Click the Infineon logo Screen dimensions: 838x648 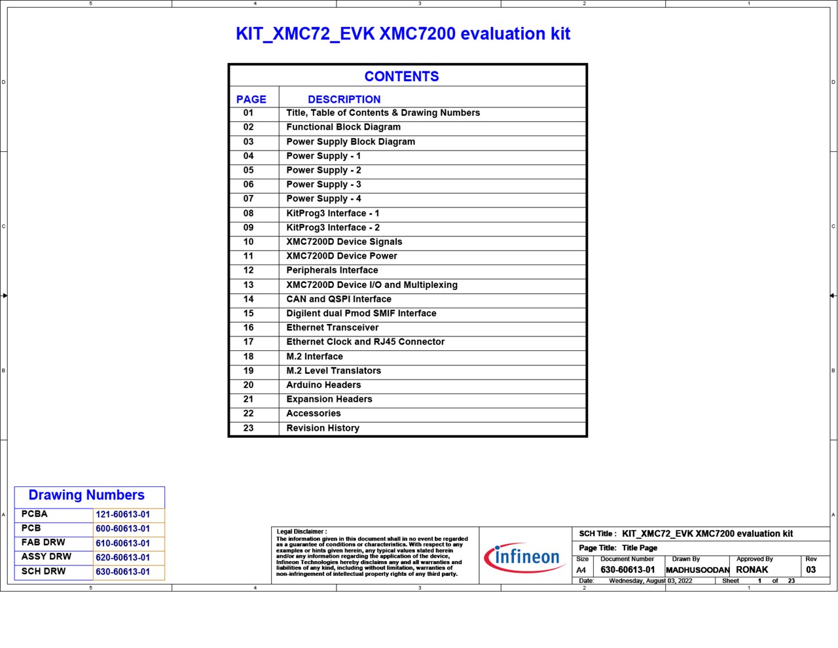point(525,557)
